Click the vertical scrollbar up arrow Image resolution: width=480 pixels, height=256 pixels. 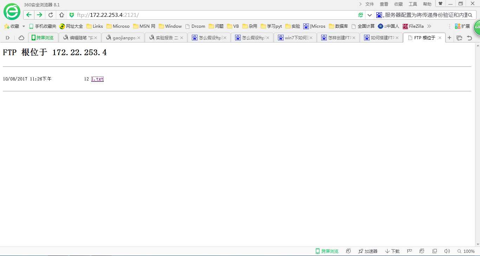(477, 46)
